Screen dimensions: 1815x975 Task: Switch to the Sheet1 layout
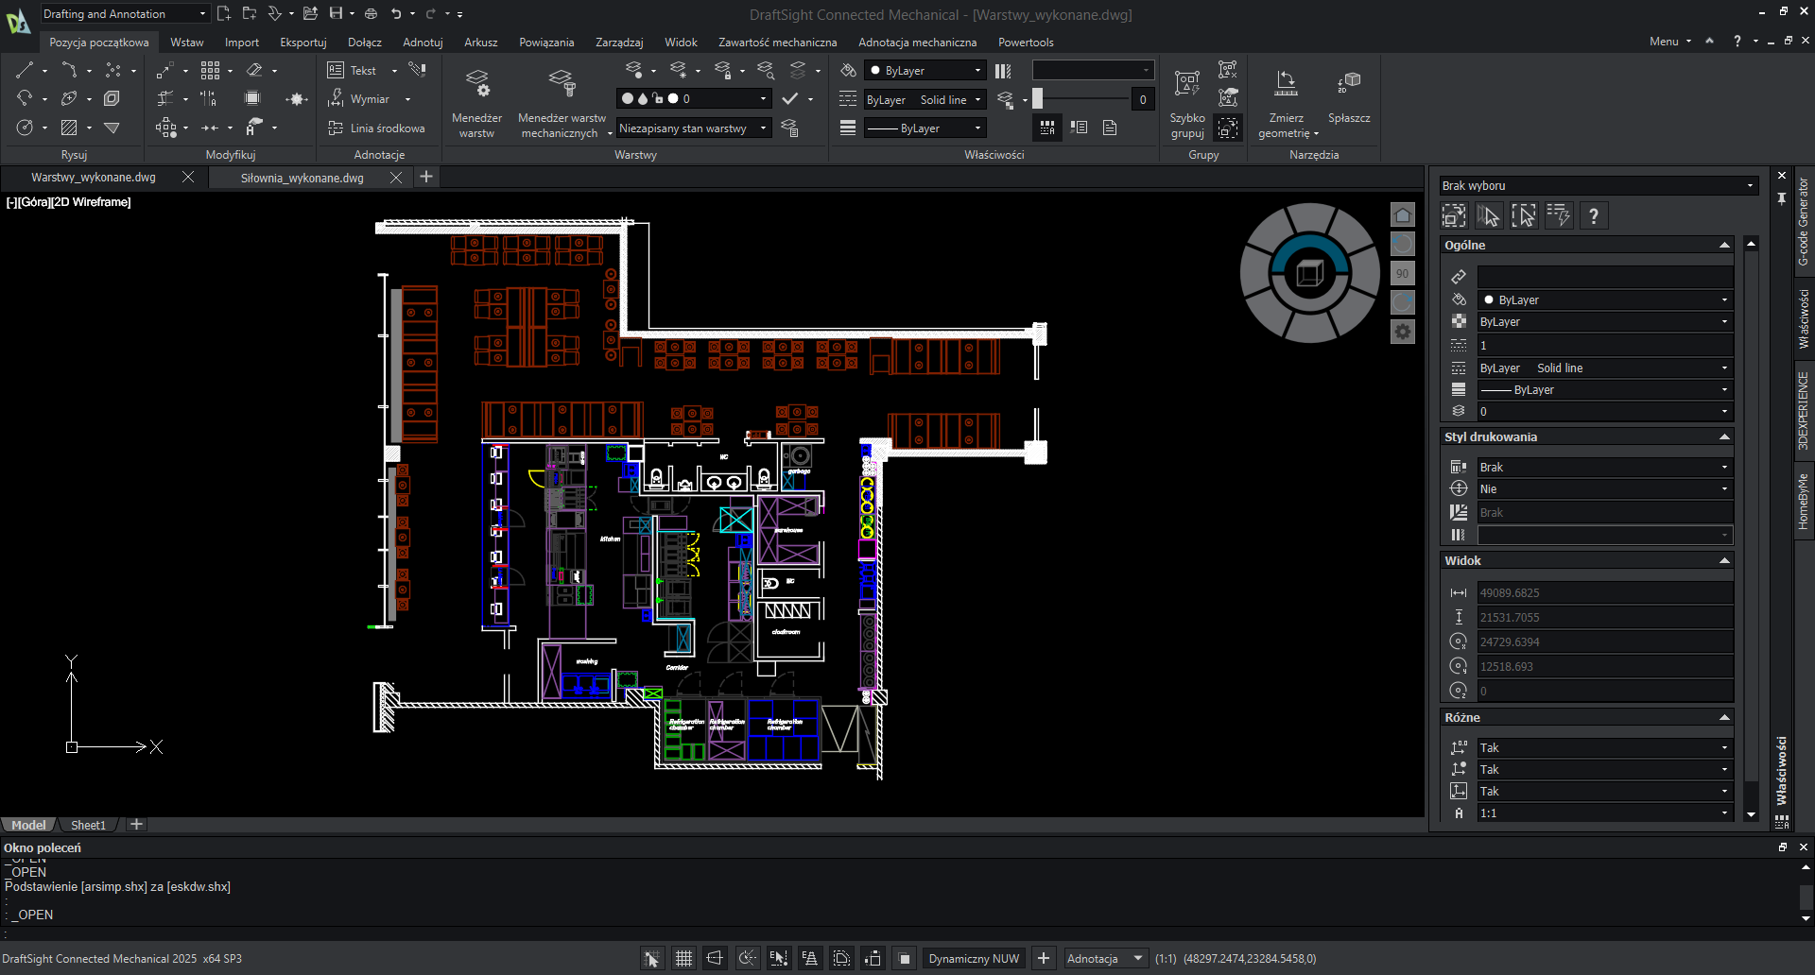pyautogui.click(x=88, y=825)
